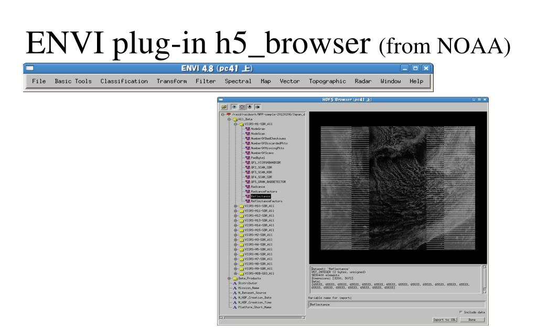The width and height of the screenshot is (537, 335).
Task: Open the File menu in ENVI
Action: click(39, 81)
